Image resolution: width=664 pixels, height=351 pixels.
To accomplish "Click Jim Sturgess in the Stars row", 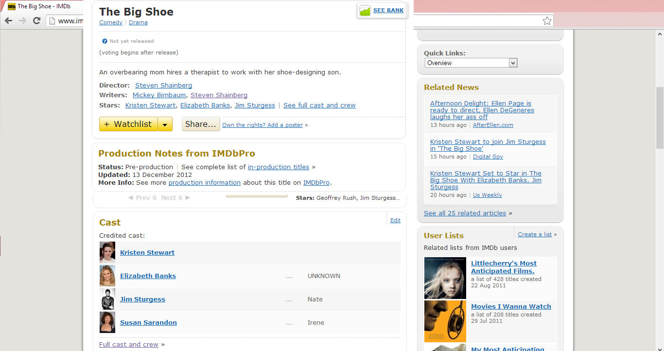I will [255, 105].
